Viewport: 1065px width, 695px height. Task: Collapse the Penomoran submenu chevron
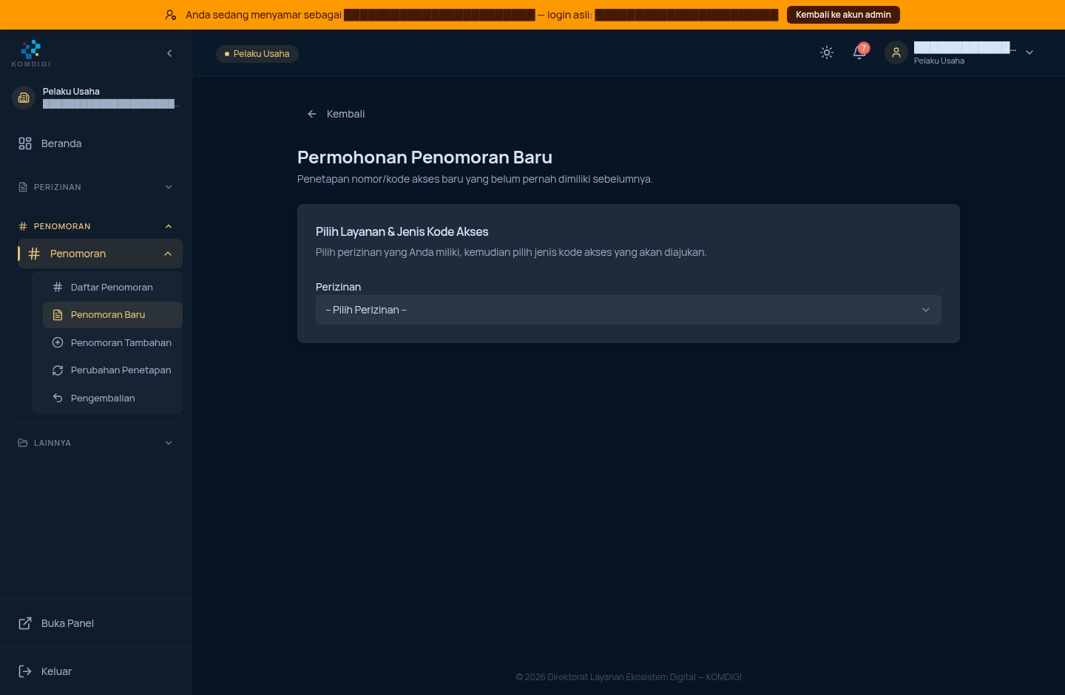click(168, 254)
